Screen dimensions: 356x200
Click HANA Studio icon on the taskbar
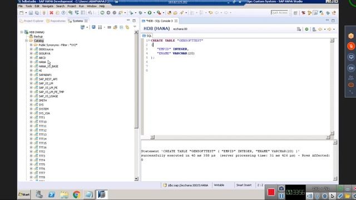[x=101, y=194]
